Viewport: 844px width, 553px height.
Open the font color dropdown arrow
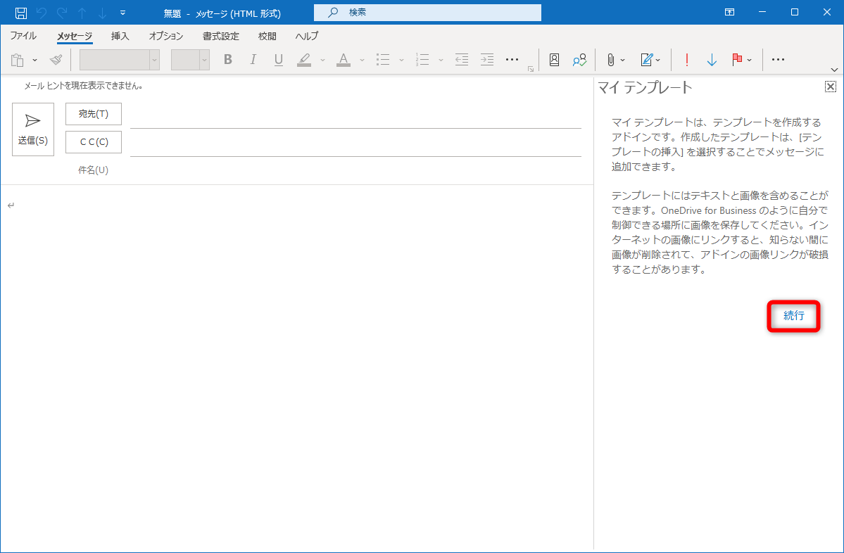pos(362,59)
